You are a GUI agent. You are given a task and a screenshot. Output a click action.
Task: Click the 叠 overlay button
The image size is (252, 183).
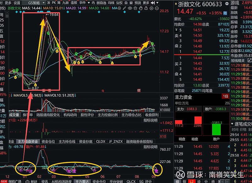tap(126, 3)
